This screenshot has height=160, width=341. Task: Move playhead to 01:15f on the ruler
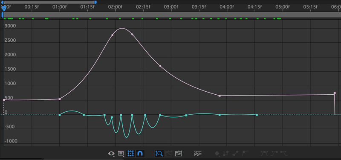pyautogui.click(x=87, y=7)
